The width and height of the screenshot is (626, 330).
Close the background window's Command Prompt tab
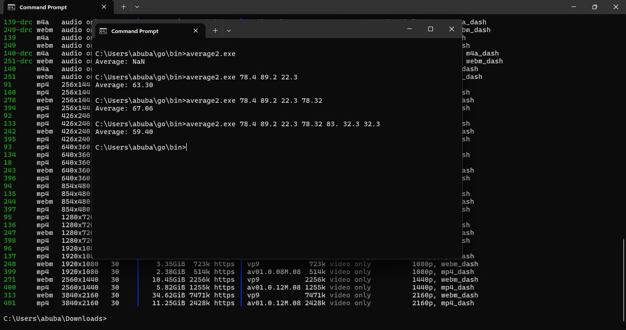[x=104, y=7]
